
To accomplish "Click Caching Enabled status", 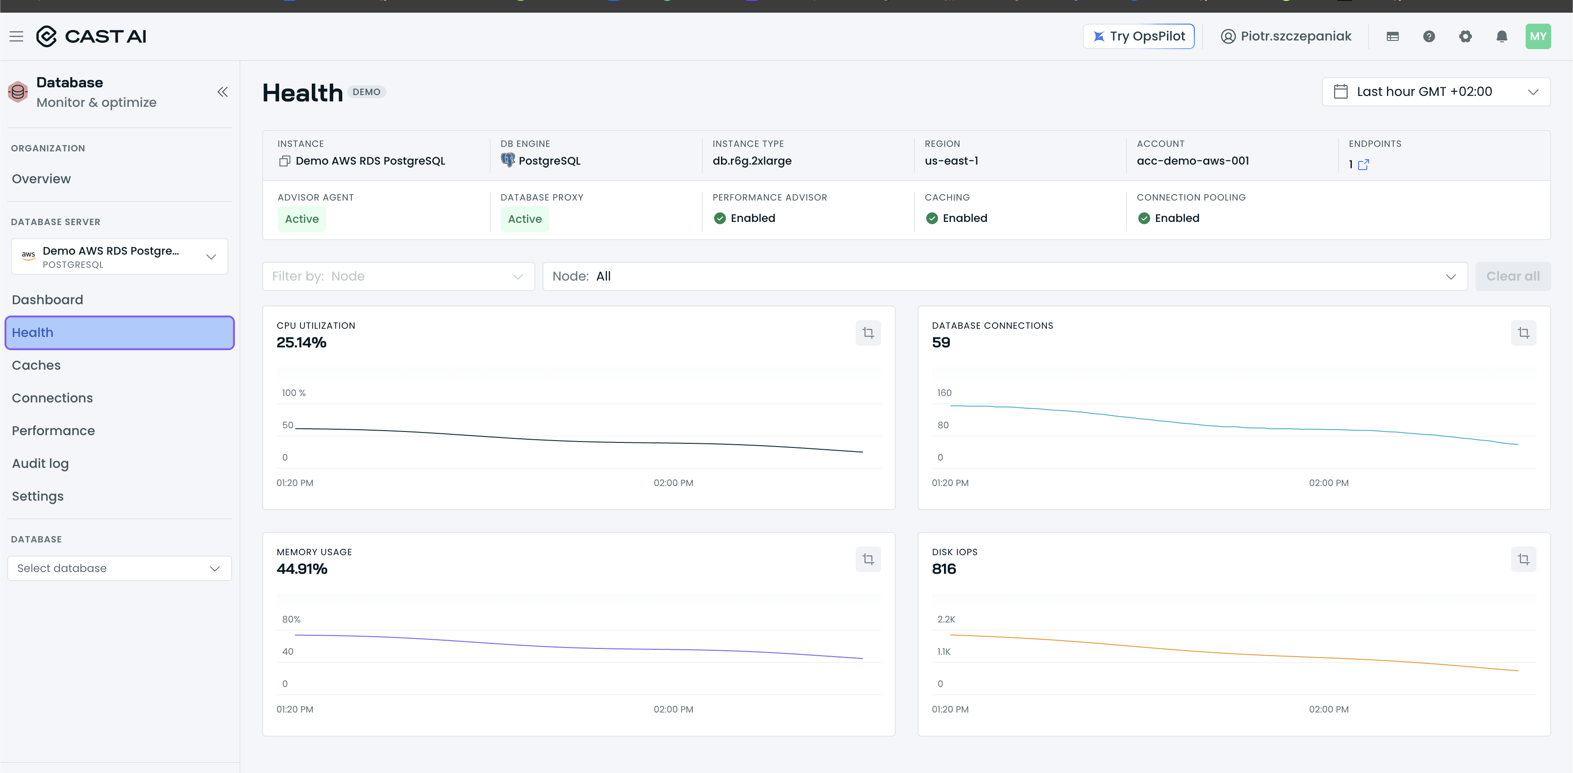I will (x=956, y=218).
